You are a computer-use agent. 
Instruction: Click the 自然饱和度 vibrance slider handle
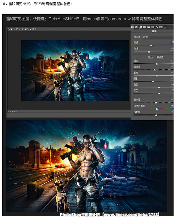click(x=157, y=109)
